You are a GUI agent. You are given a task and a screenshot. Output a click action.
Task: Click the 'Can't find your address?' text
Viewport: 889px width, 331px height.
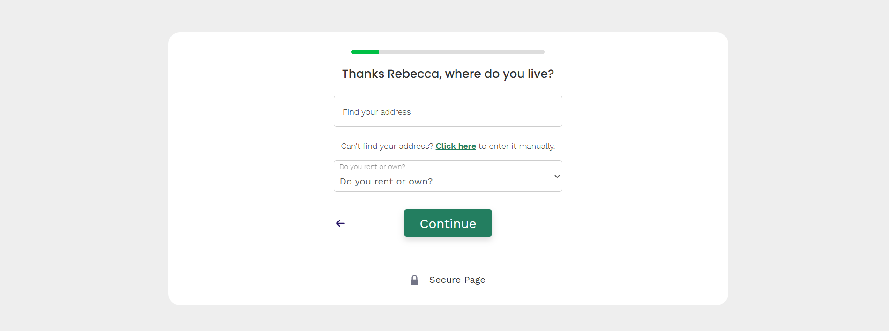[387, 146]
